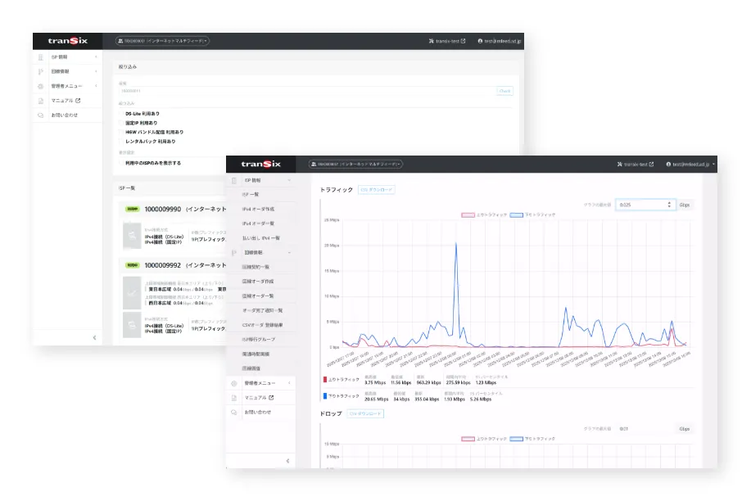Click the お問い合わせ chat icon in the front sidebar
Screen dimensions: 751x501
[234, 412]
